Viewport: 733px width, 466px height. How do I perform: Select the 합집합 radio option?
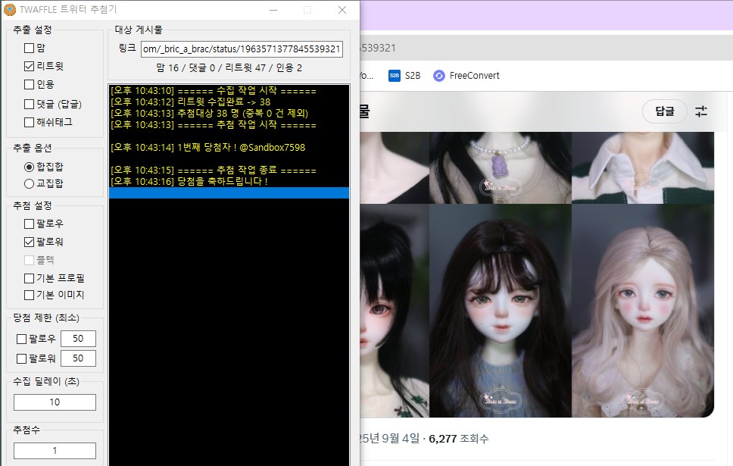click(29, 167)
